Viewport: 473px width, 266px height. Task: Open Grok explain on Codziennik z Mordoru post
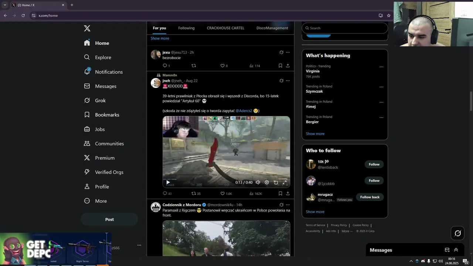[x=281, y=205]
